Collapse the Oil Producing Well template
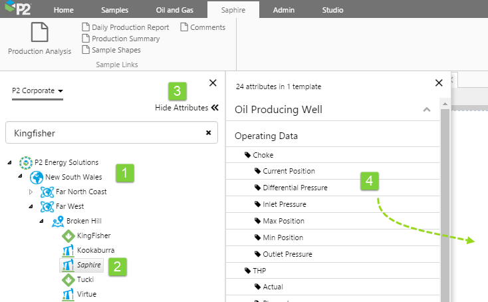The width and height of the screenshot is (488, 302). 427,110
